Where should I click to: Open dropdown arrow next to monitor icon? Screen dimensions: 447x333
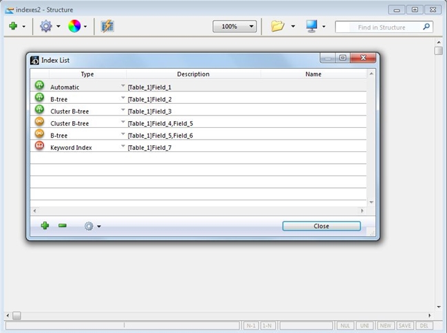(x=324, y=27)
